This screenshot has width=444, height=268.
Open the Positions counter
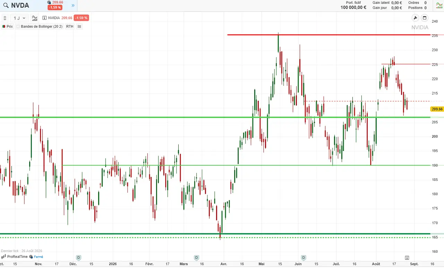click(418, 8)
